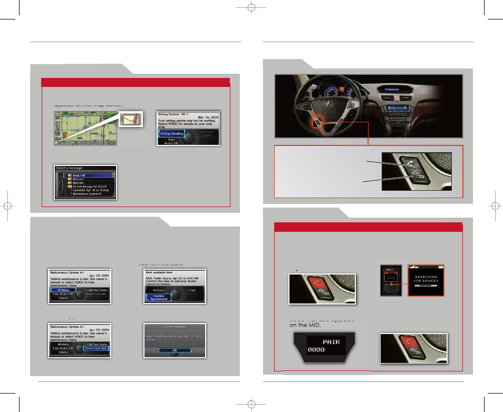This screenshot has height=412, width=503.
Task: Choose 'Find Acura Dlr.' where Voice is highlighted
Action: 63,294
